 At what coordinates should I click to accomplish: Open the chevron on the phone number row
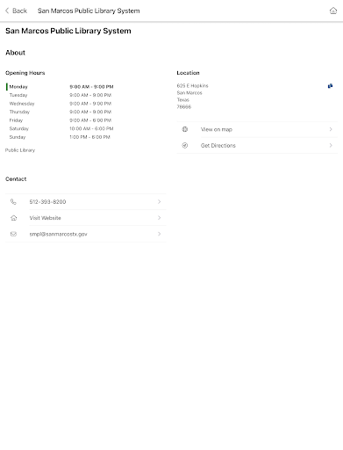coord(159,202)
